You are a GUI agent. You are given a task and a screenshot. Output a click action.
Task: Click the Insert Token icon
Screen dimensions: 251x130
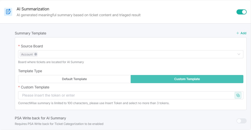point(238,95)
